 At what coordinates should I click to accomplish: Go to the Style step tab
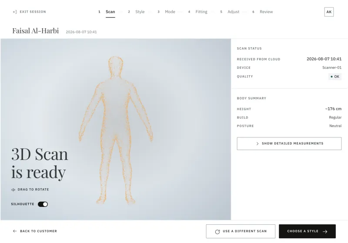click(140, 12)
